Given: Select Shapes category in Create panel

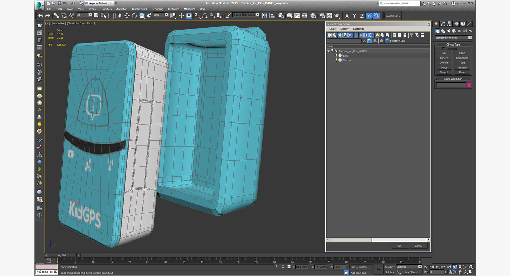Looking at the screenshot, I should pos(443,31).
